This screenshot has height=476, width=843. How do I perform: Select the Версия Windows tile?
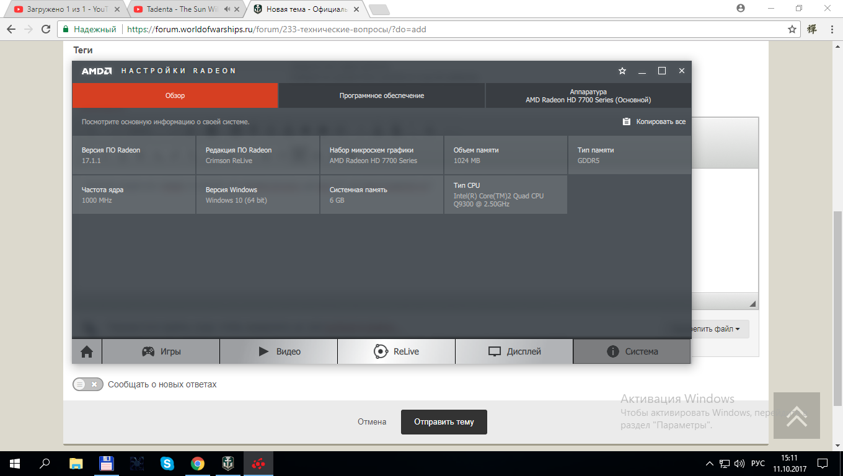(x=258, y=195)
